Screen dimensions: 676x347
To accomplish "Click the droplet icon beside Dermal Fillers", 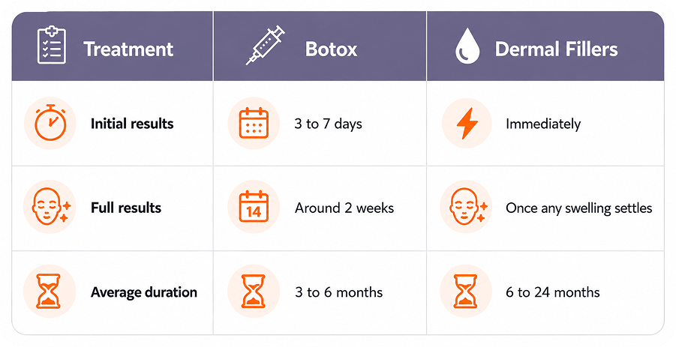I will point(467,46).
